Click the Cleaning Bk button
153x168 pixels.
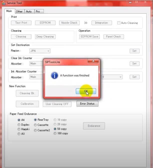[x=27, y=93]
